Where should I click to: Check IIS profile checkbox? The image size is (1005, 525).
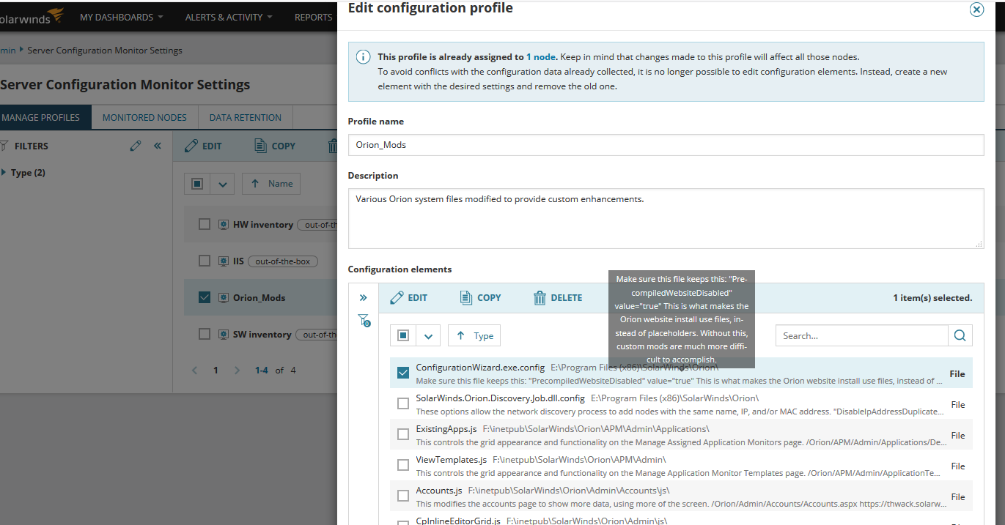point(205,261)
